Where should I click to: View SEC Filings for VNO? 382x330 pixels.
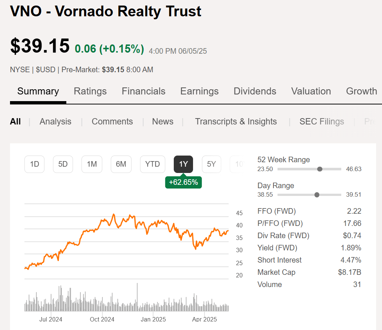pyautogui.click(x=322, y=121)
